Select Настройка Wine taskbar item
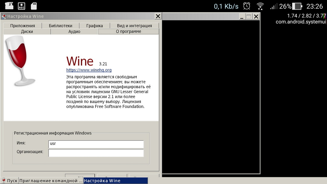The width and height of the screenshot is (327, 184). point(115,181)
